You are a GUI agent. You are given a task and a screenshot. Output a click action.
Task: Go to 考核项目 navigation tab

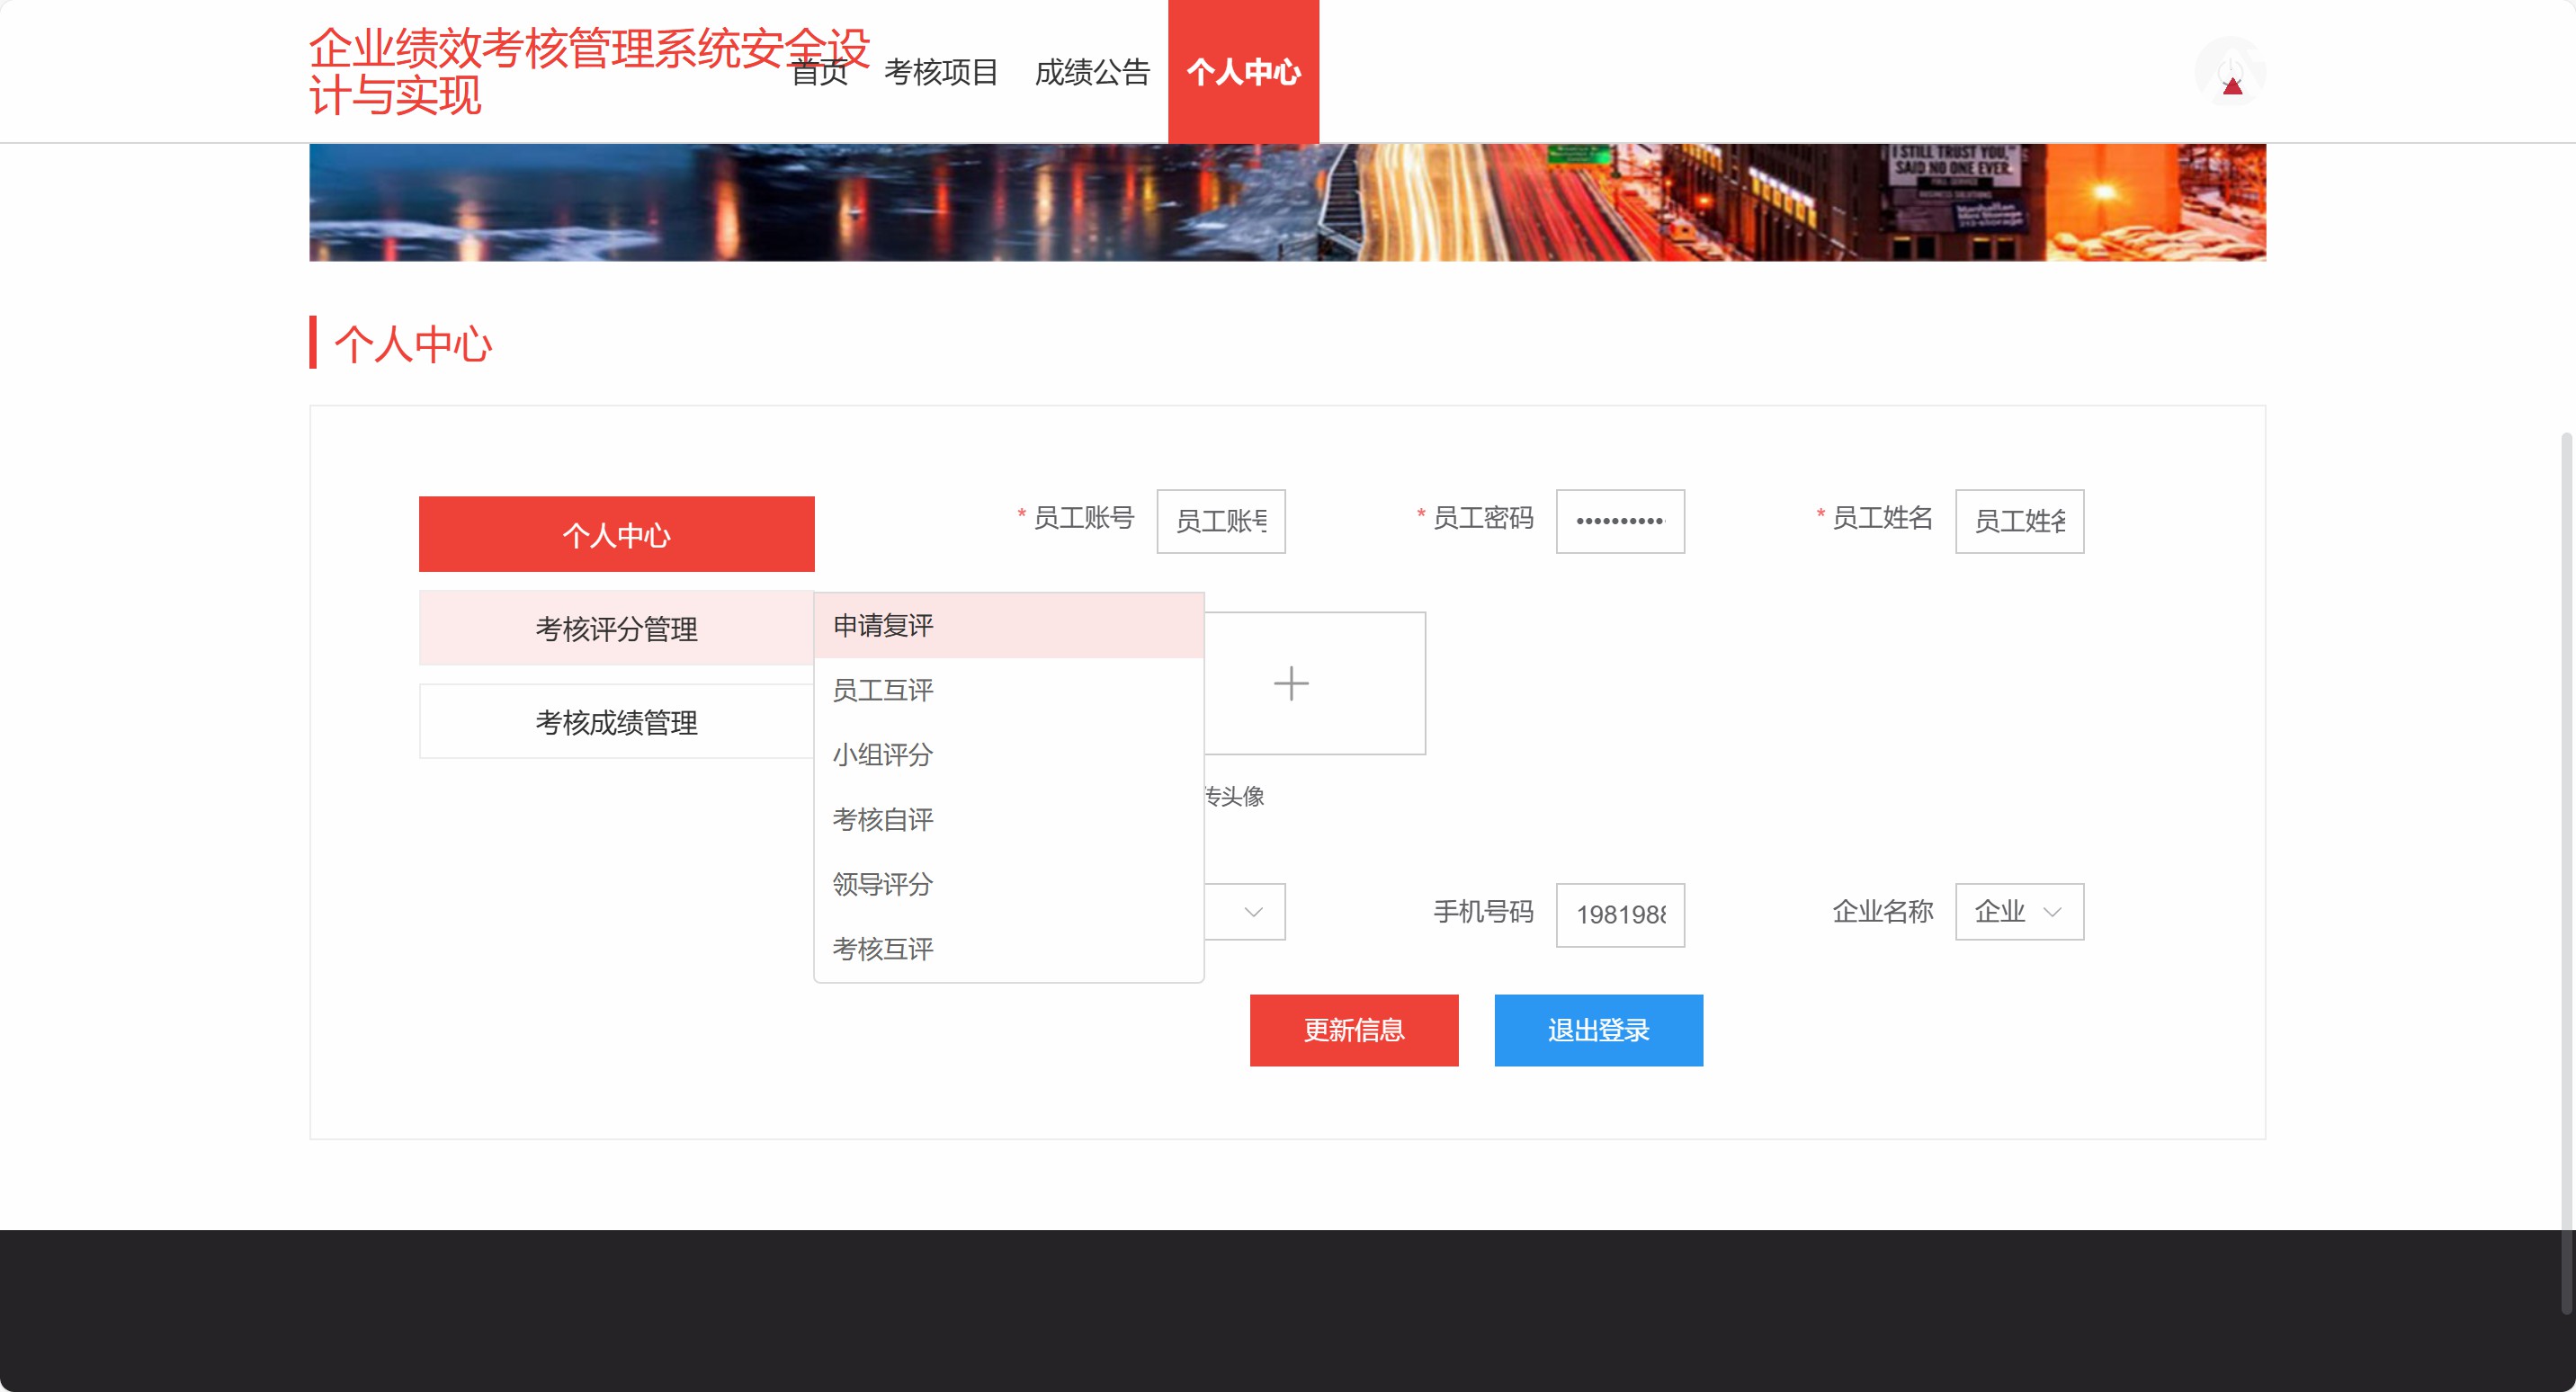click(x=940, y=72)
